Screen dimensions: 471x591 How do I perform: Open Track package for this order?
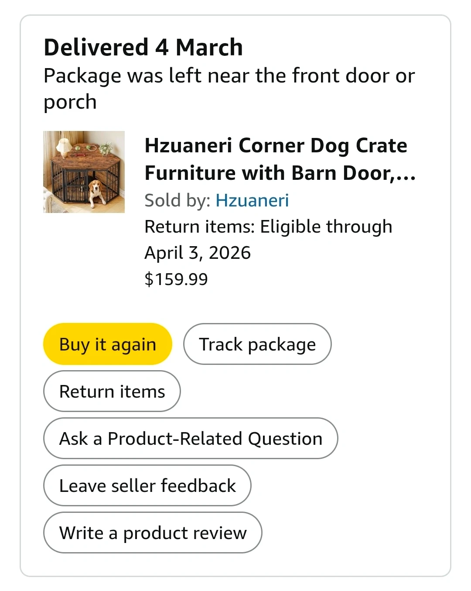click(257, 344)
